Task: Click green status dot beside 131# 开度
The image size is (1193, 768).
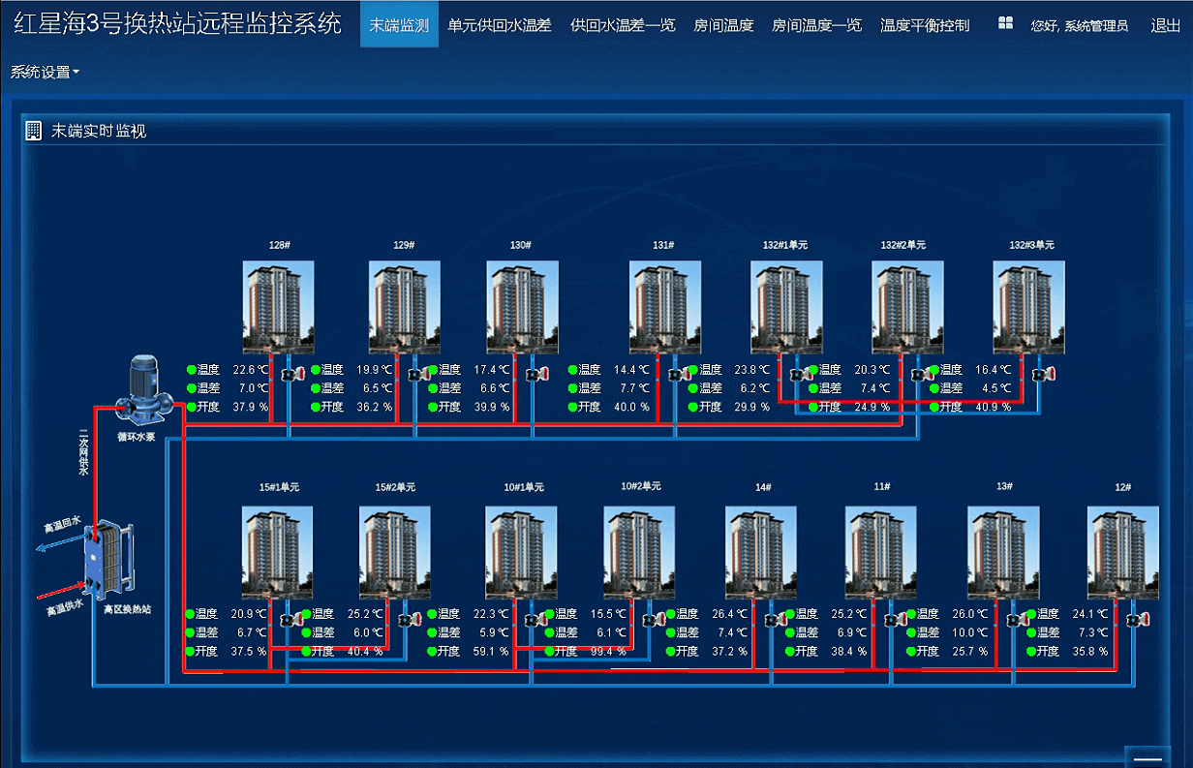Action: coord(572,407)
